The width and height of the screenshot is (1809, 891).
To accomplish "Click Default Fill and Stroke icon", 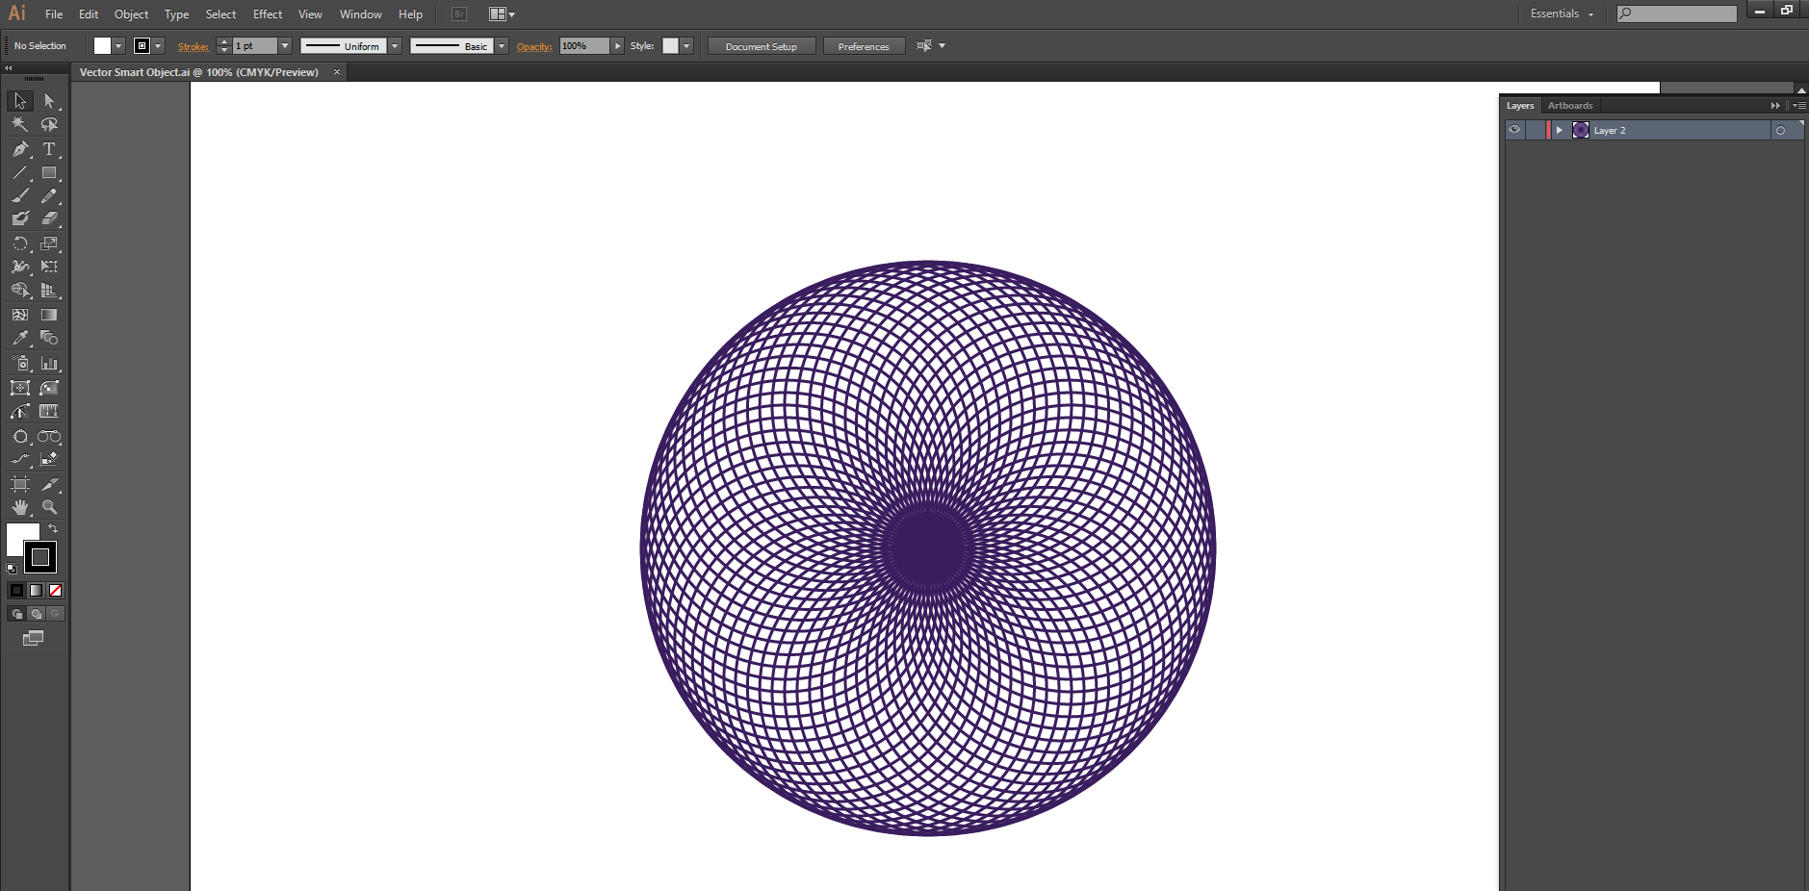I will point(12,569).
